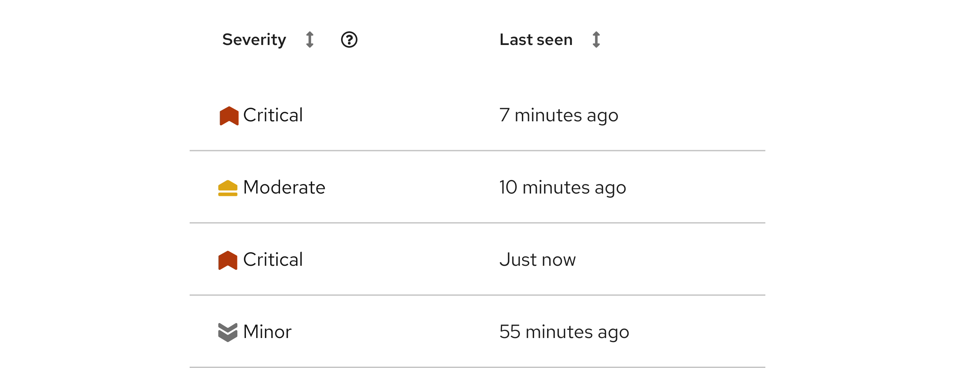This screenshot has width=955, height=368.
Task: Click the red Critical icon in first row
Action: [229, 116]
